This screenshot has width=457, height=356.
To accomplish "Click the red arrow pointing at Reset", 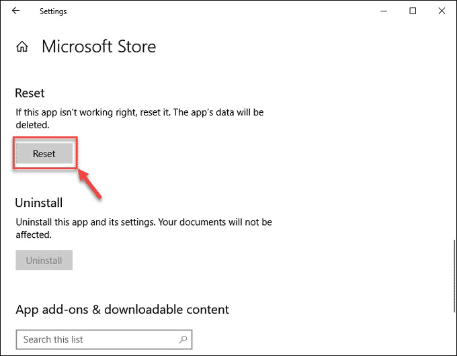I will (90, 185).
